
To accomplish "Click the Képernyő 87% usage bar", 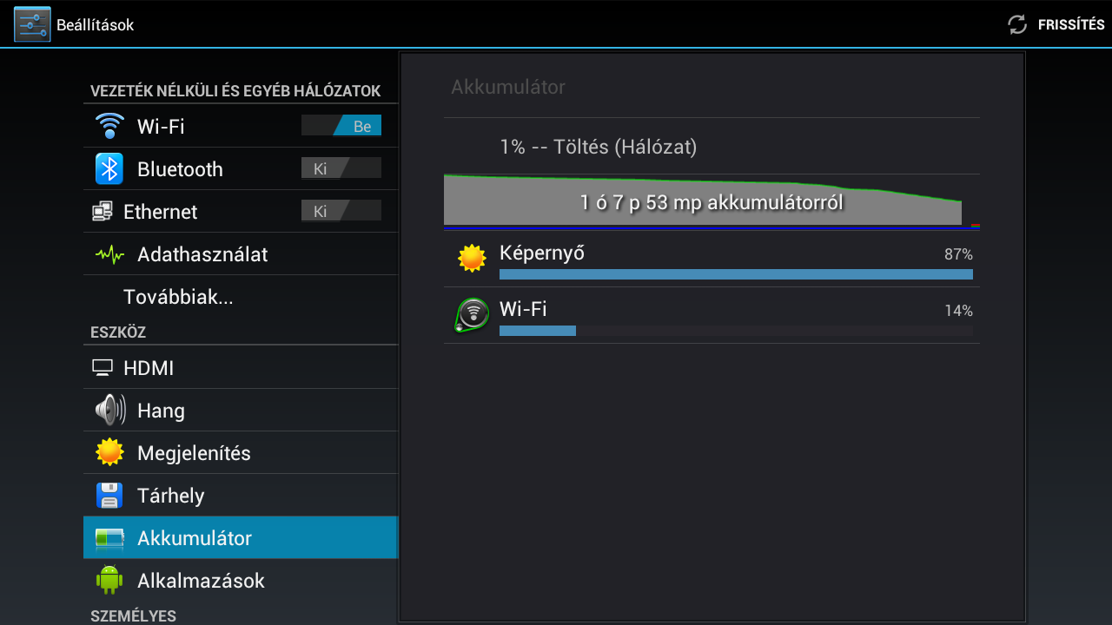I will (736, 274).
